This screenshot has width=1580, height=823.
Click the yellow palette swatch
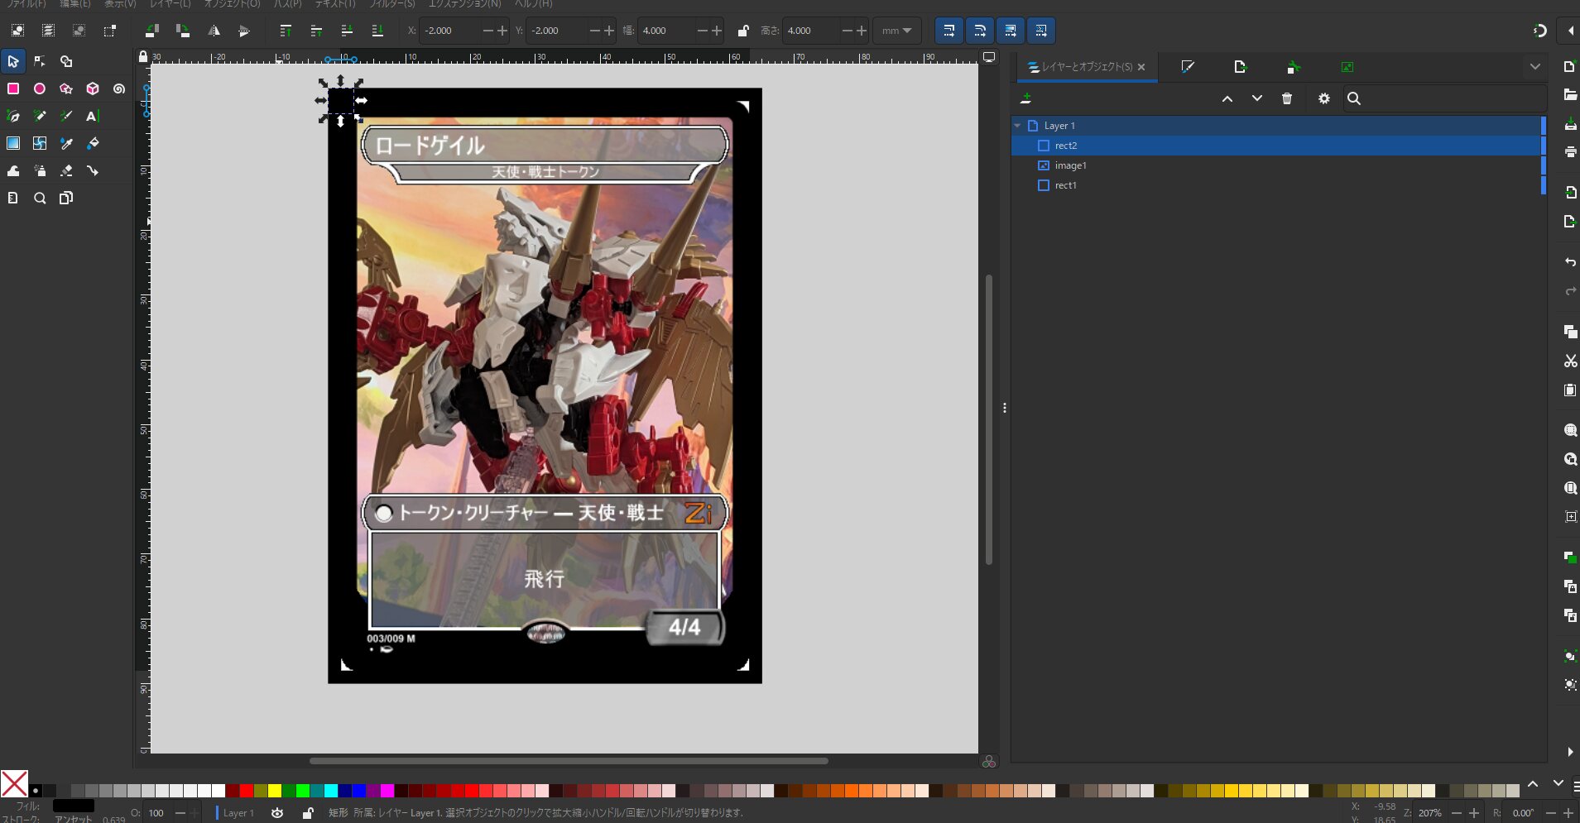(x=275, y=791)
